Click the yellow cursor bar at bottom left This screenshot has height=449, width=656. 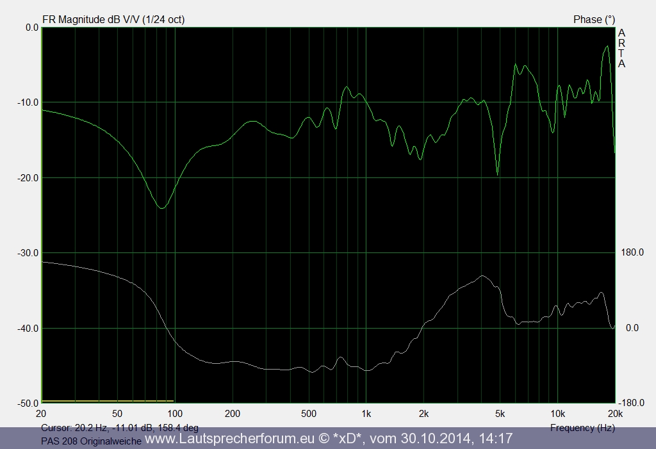[108, 401]
